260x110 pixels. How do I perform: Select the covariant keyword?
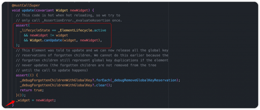coord(45,10)
